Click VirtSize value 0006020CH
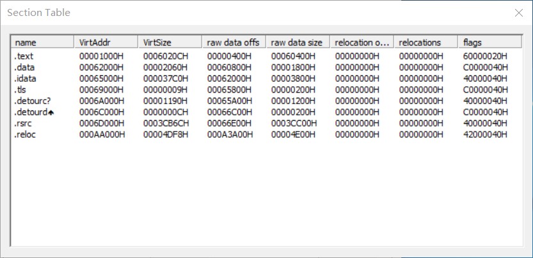The width and height of the screenshot is (533, 258). click(166, 56)
